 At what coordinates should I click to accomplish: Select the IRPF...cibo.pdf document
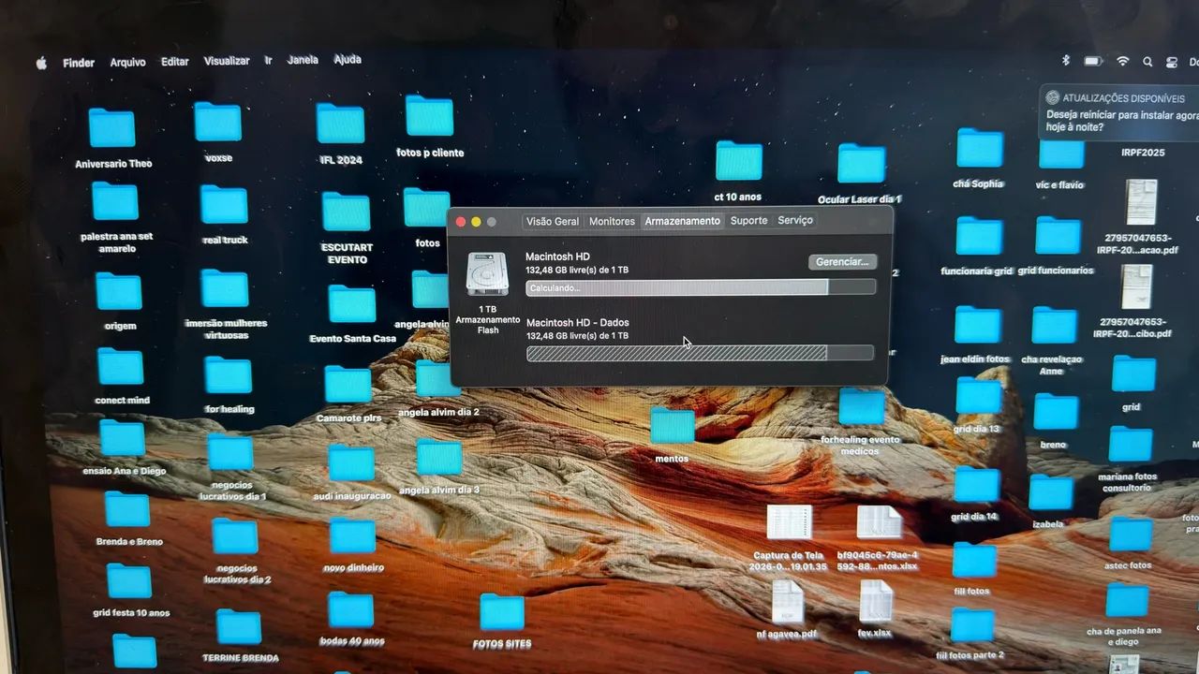pos(1137,287)
